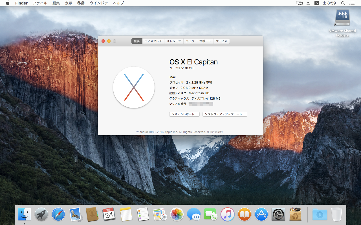The image size is (361, 225).
Task: Click the eject icon in menu bar
Action: [308, 3]
